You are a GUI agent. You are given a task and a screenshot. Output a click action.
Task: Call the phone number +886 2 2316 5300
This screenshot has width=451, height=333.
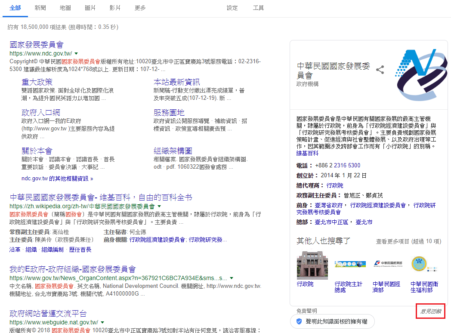tap(338, 165)
